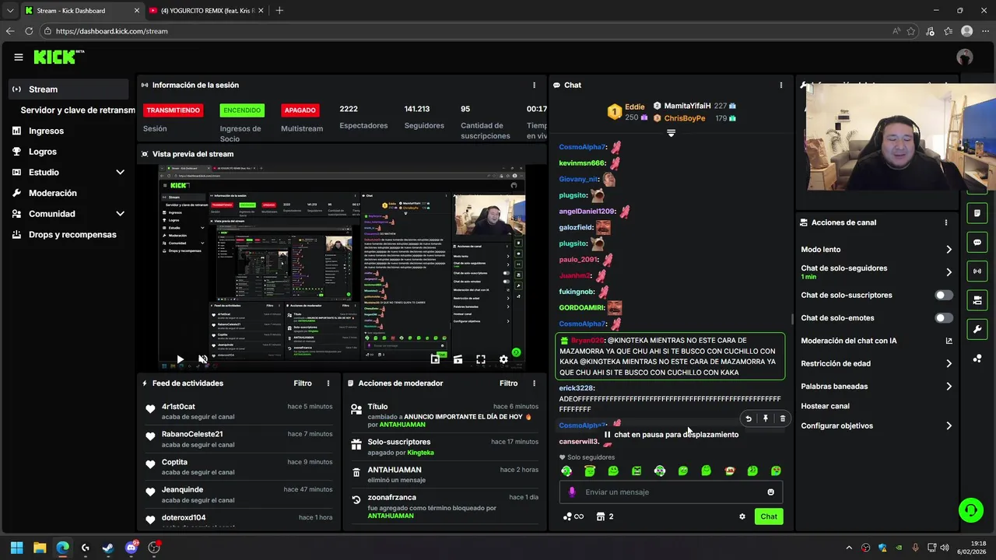Insert first green headphones emote
996x560 pixels.
coord(566,471)
